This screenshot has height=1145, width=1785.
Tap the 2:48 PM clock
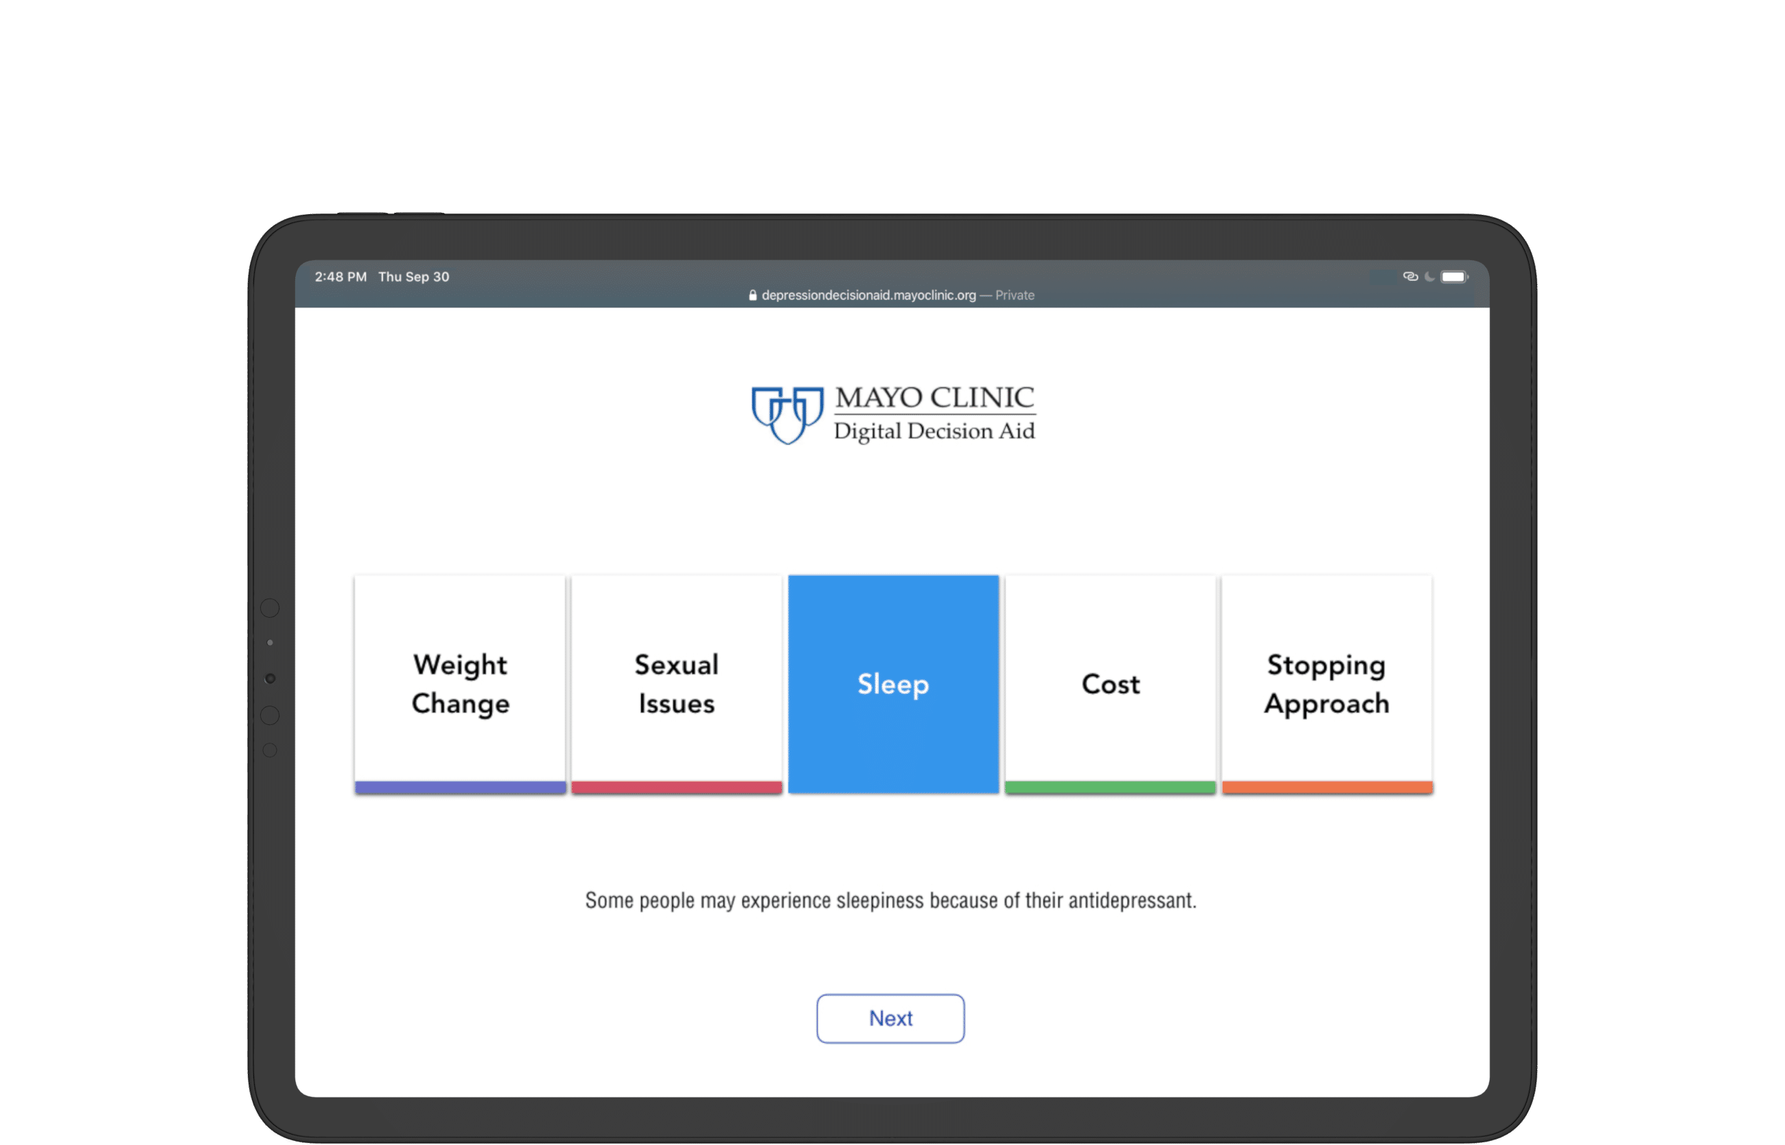tap(341, 277)
